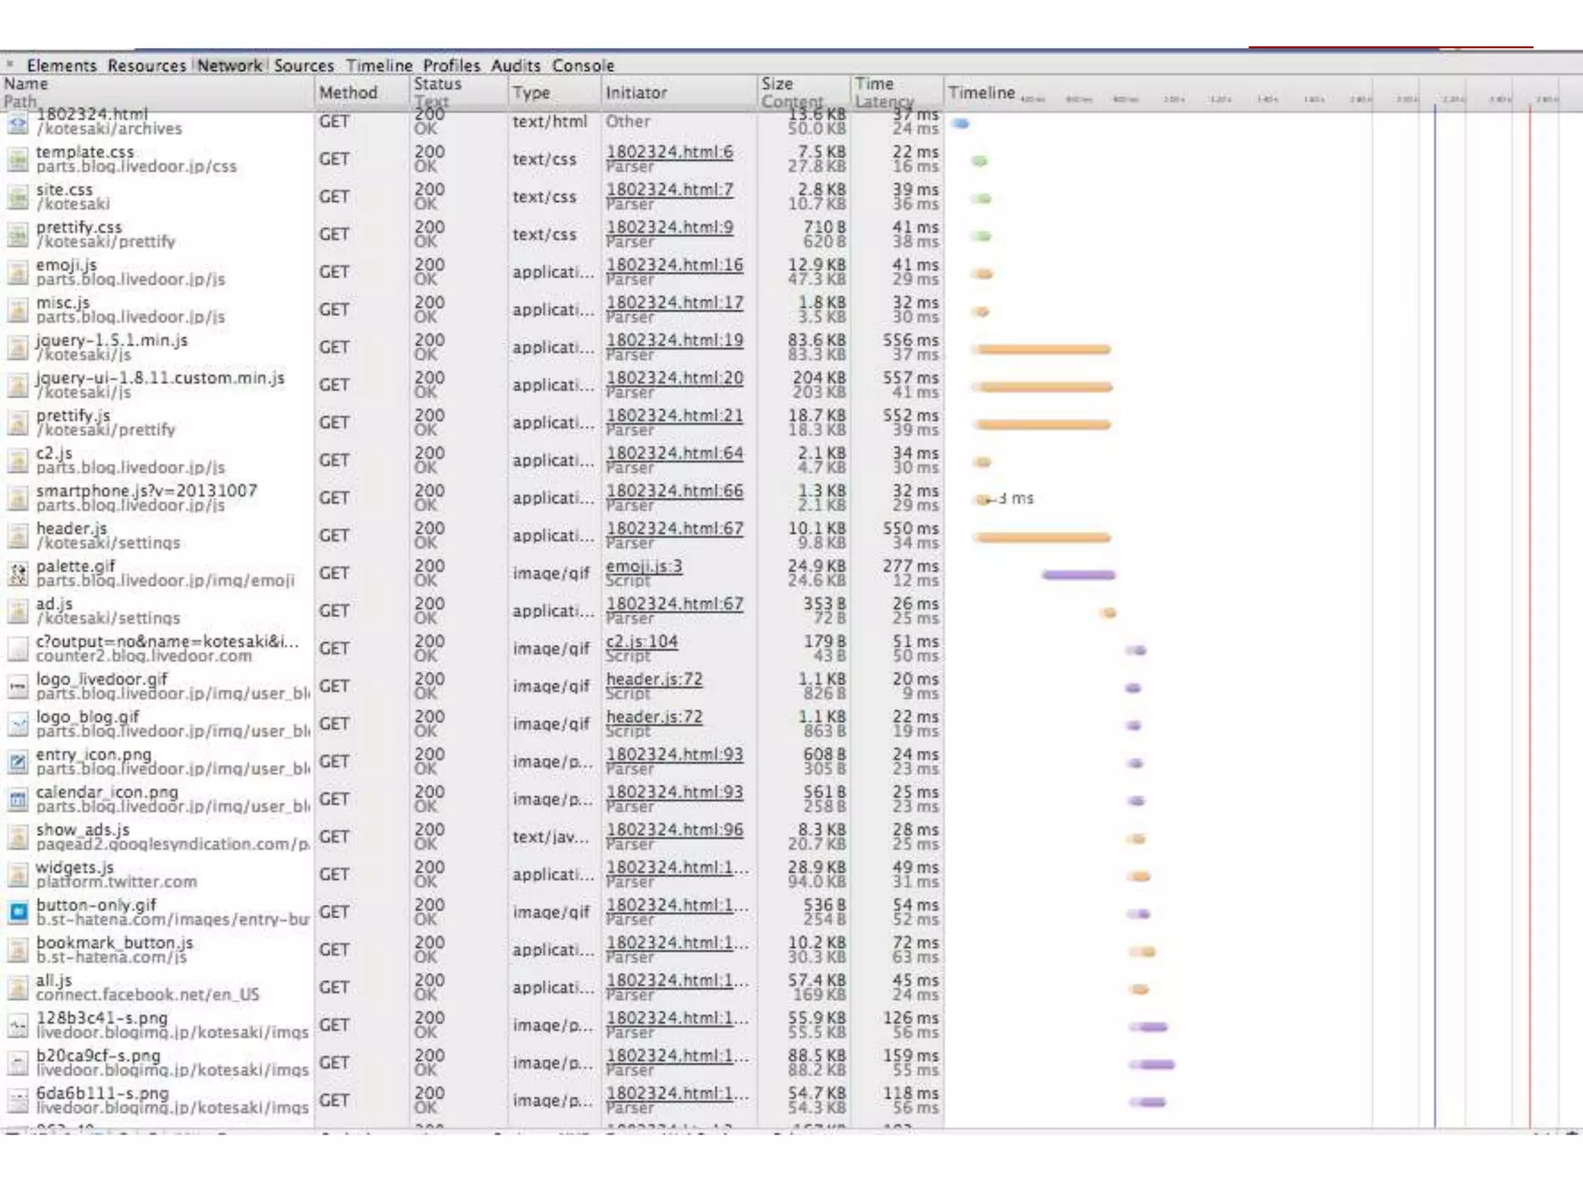
Task: Click the logo_livedoor.gif thumbnail icon
Action: (x=17, y=687)
